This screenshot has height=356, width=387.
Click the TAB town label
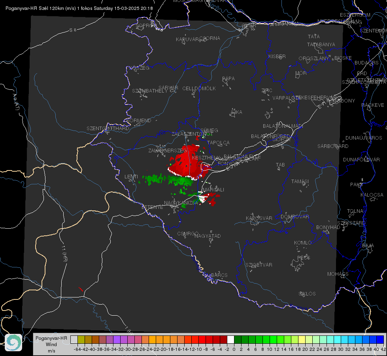pyautogui.click(x=280, y=165)
